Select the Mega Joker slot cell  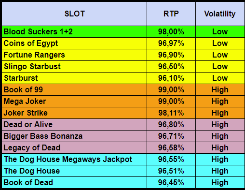tap(74, 102)
